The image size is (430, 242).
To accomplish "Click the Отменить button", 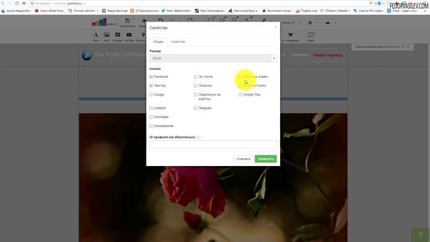I will [x=243, y=159].
